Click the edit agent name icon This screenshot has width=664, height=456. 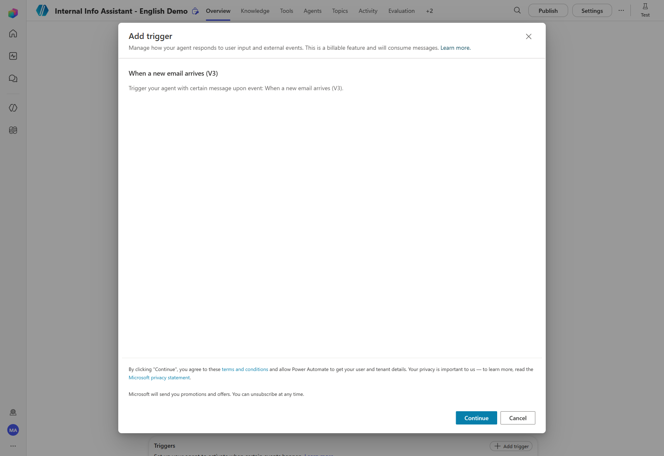pos(195,11)
